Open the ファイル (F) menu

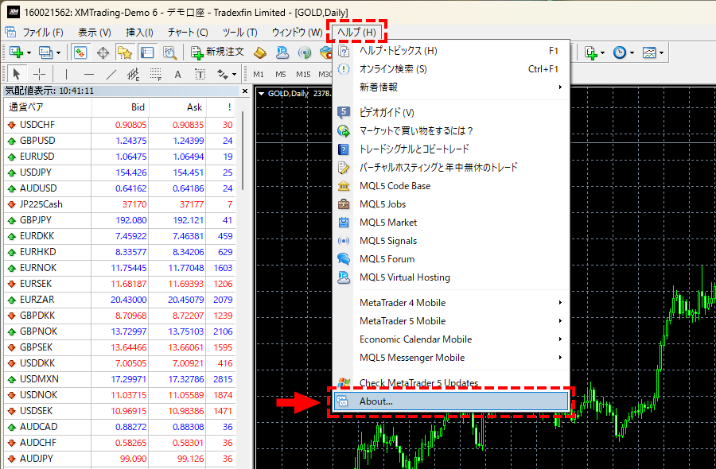[42, 33]
